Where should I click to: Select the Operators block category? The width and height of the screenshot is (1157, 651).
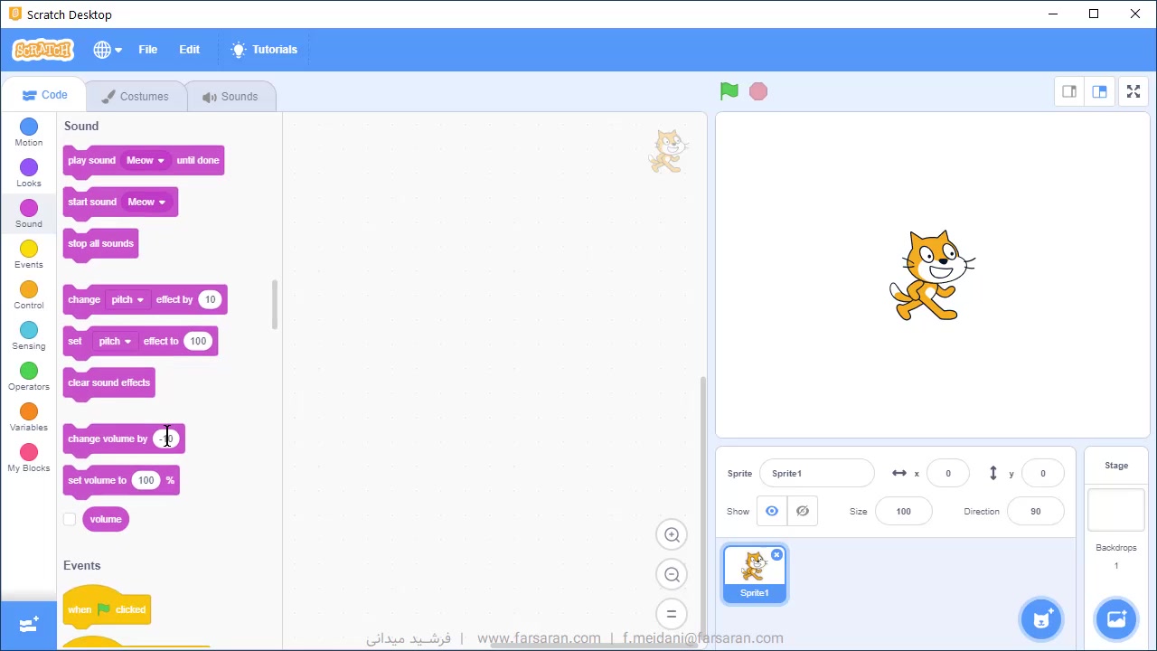29,376
